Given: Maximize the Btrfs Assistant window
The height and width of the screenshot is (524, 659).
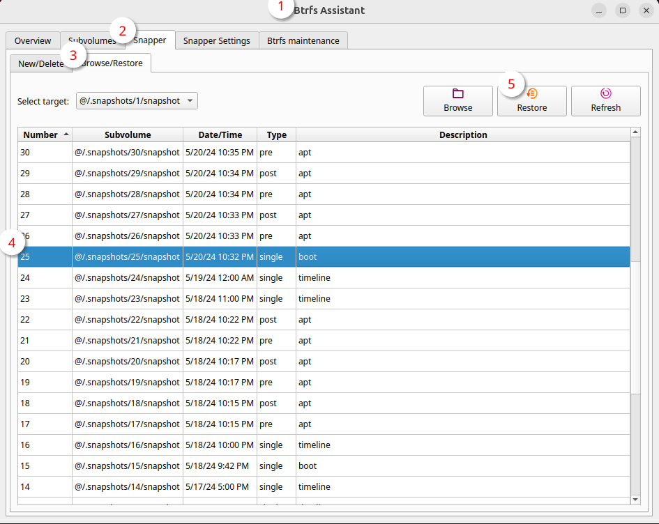Looking at the screenshot, I should [623, 10].
